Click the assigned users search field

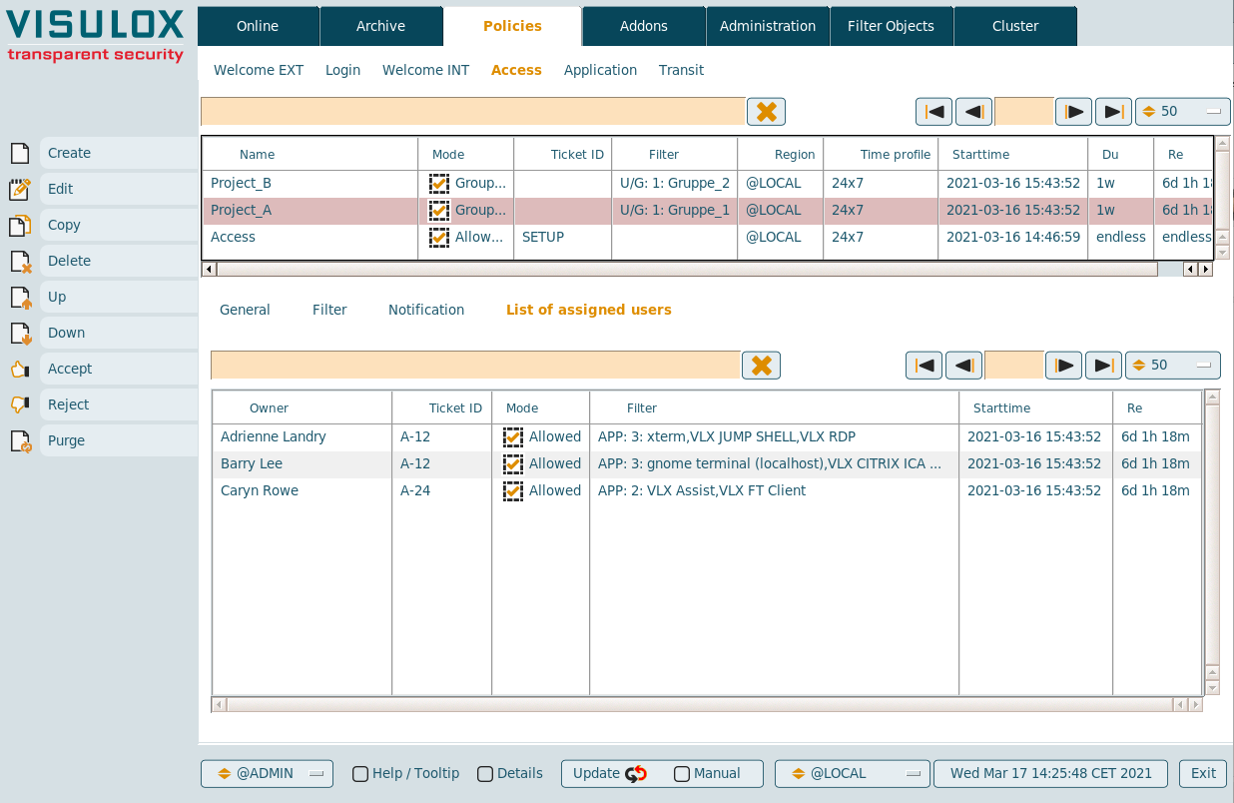pos(475,366)
